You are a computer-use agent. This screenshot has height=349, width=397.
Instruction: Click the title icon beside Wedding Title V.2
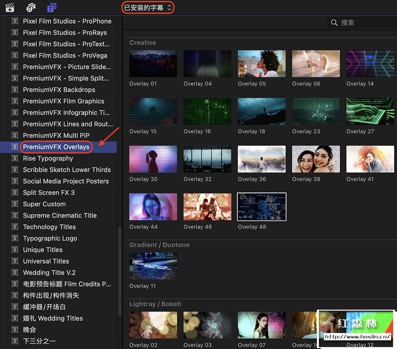point(15,272)
